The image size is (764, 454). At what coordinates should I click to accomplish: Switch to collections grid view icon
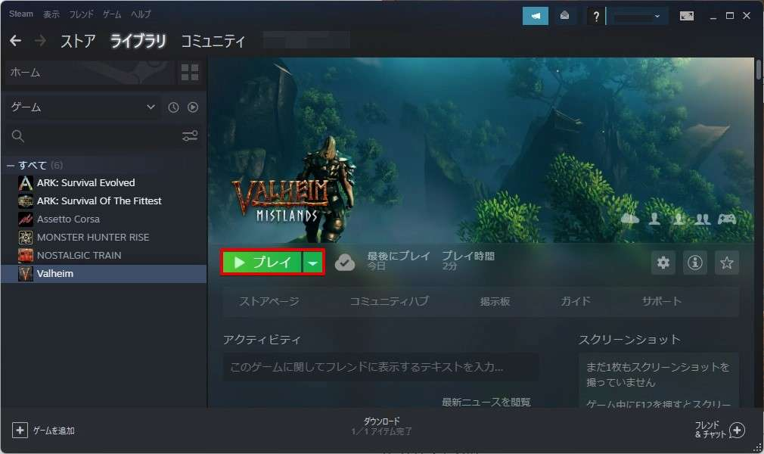tap(190, 72)
